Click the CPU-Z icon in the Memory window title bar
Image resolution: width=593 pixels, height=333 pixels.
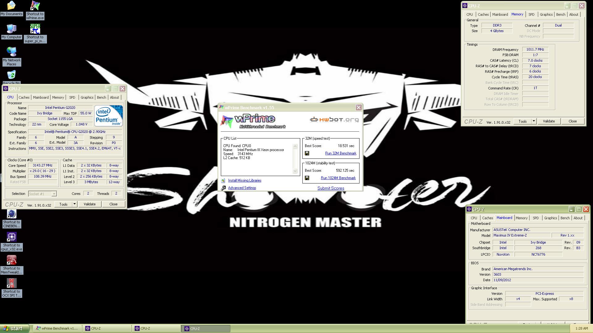pyautogui.click(x=465, y=6)
